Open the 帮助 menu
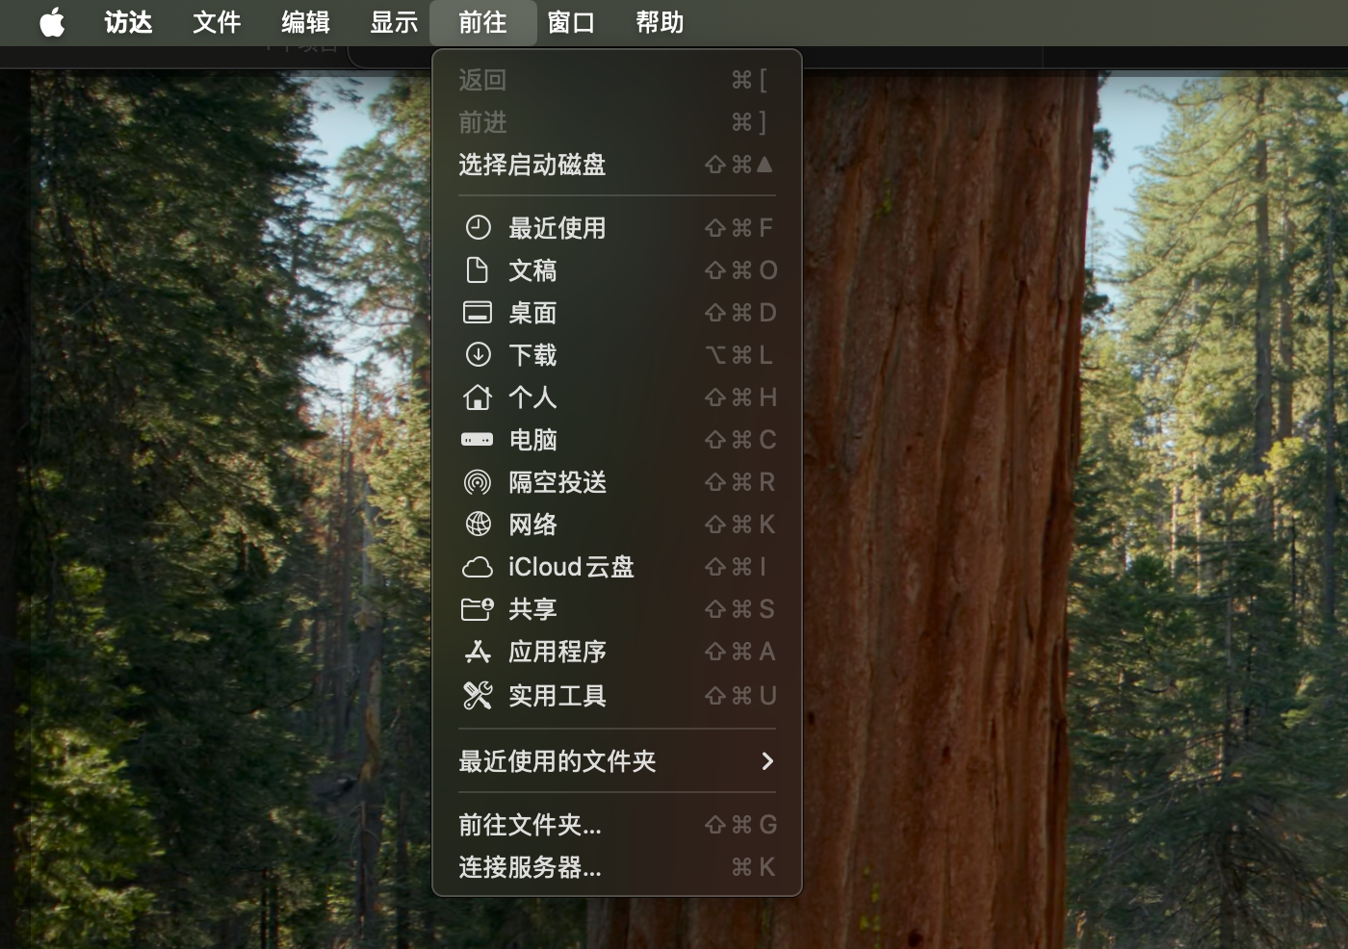Screen dimensions: 1348x949 pos(659,23)
